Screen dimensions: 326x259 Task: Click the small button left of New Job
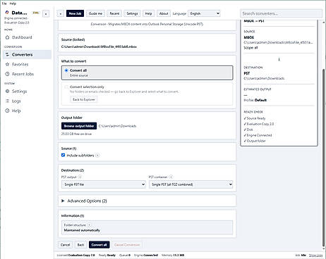(61, 13)
